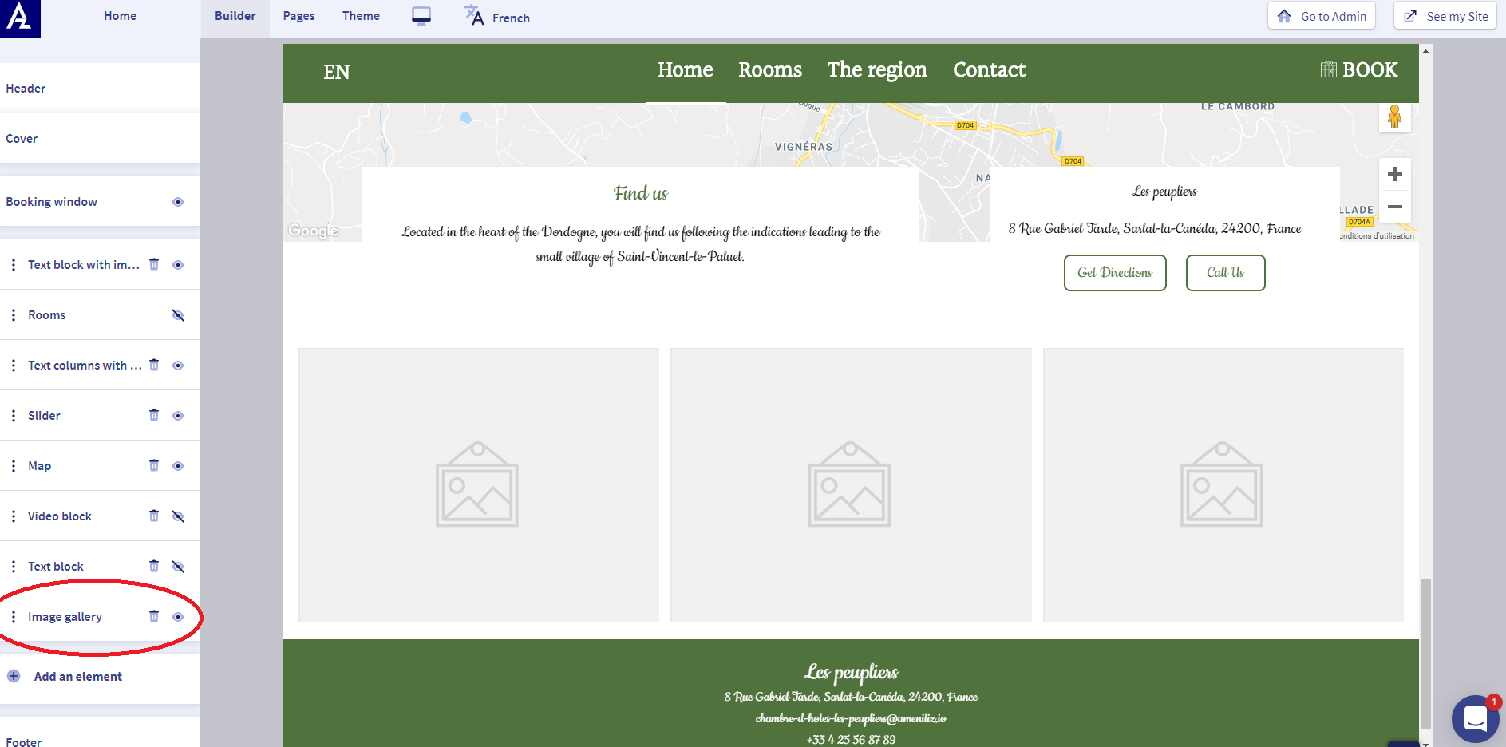Click the page preview vertical scrollbar
Viewport: 1506px width, 747px height.
pyautogui.click(x=1425, y=654)
